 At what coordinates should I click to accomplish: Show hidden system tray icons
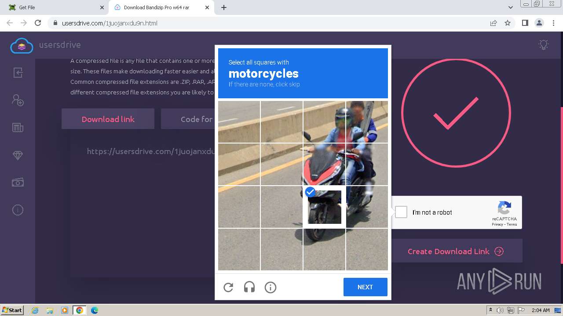pos(490,310)
